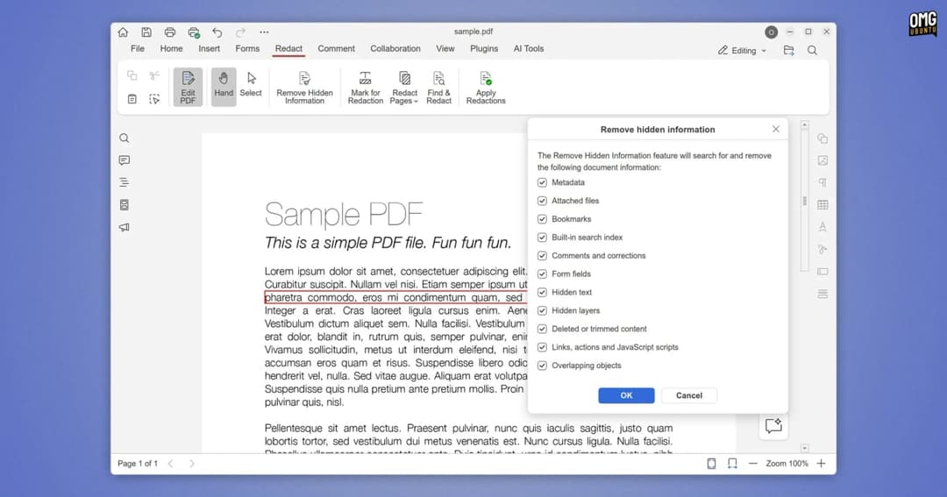The image size is (947, 497).
Task: Click the scrollbar down arrow
Action: point(804,448)
